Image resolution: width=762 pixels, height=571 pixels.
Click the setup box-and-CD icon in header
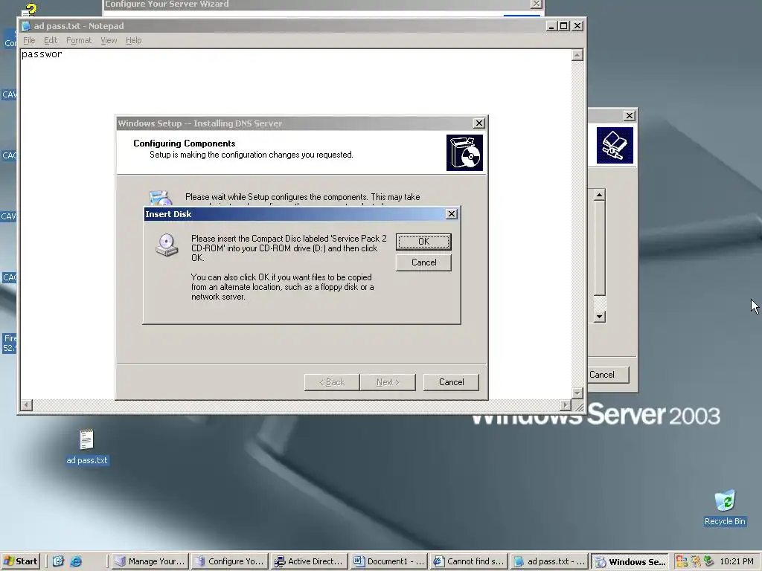(x=464, y=153)
